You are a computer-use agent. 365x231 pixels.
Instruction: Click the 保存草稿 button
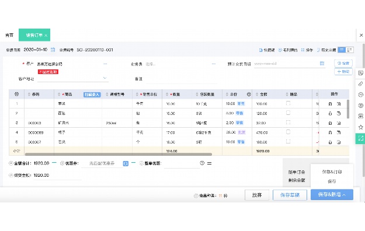pyautogui.click(x=290, y=195)
